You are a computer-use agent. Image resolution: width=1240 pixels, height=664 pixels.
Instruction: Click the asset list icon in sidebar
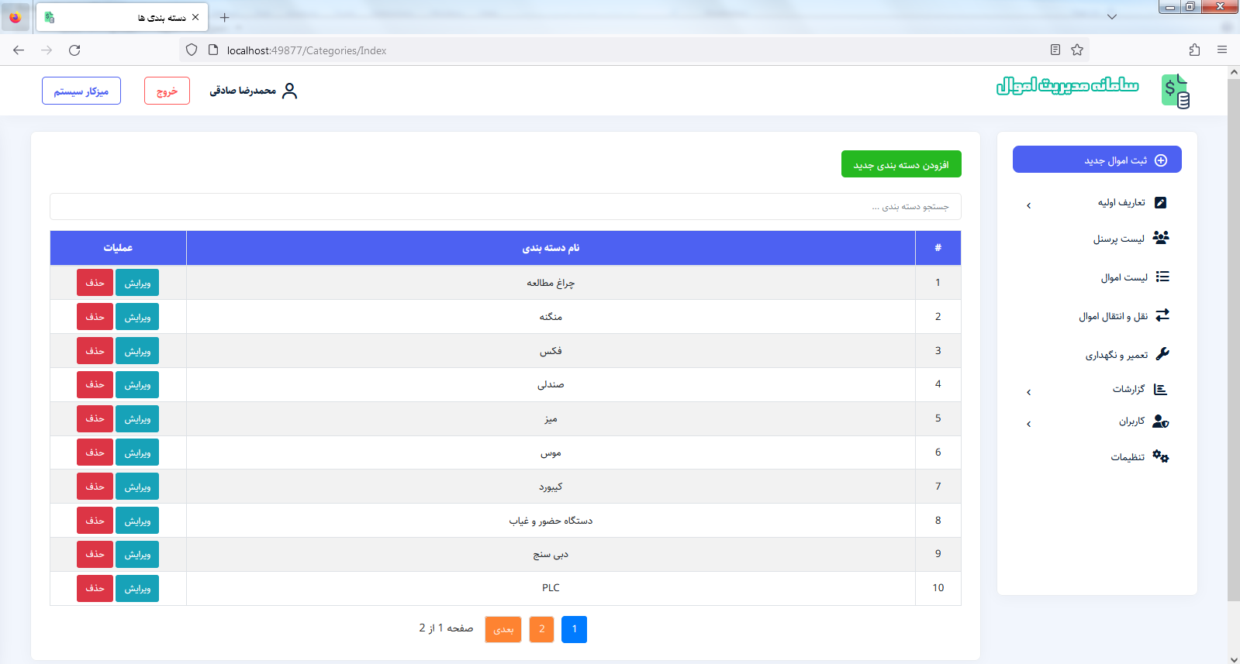(1162, 277)
